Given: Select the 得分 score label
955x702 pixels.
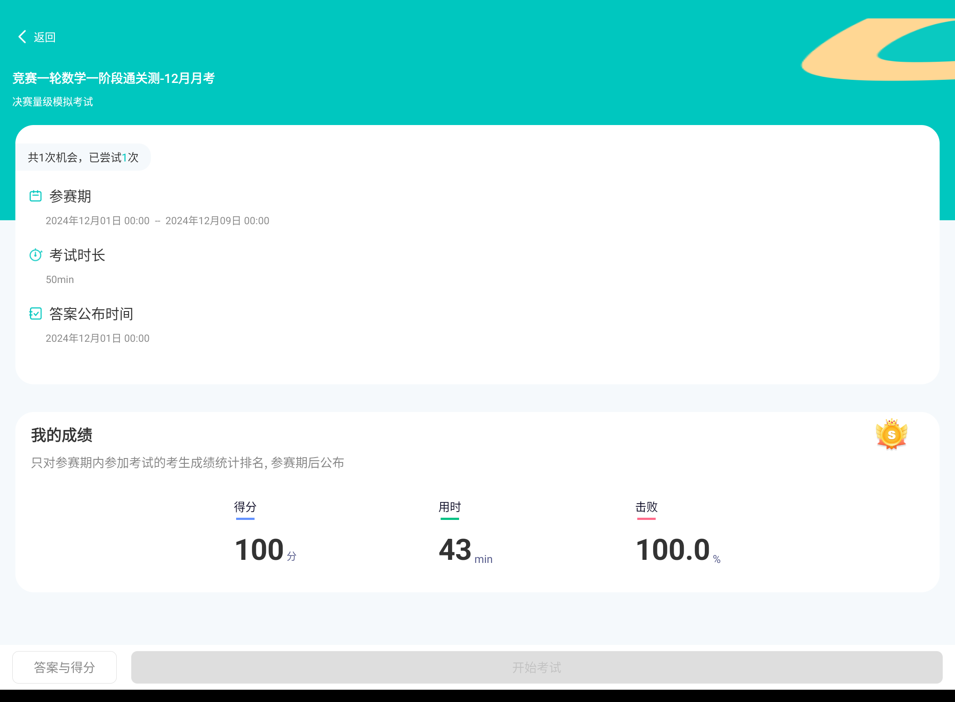Looking at the screenshot, I should pyautogui.click(x=245, y=507).
